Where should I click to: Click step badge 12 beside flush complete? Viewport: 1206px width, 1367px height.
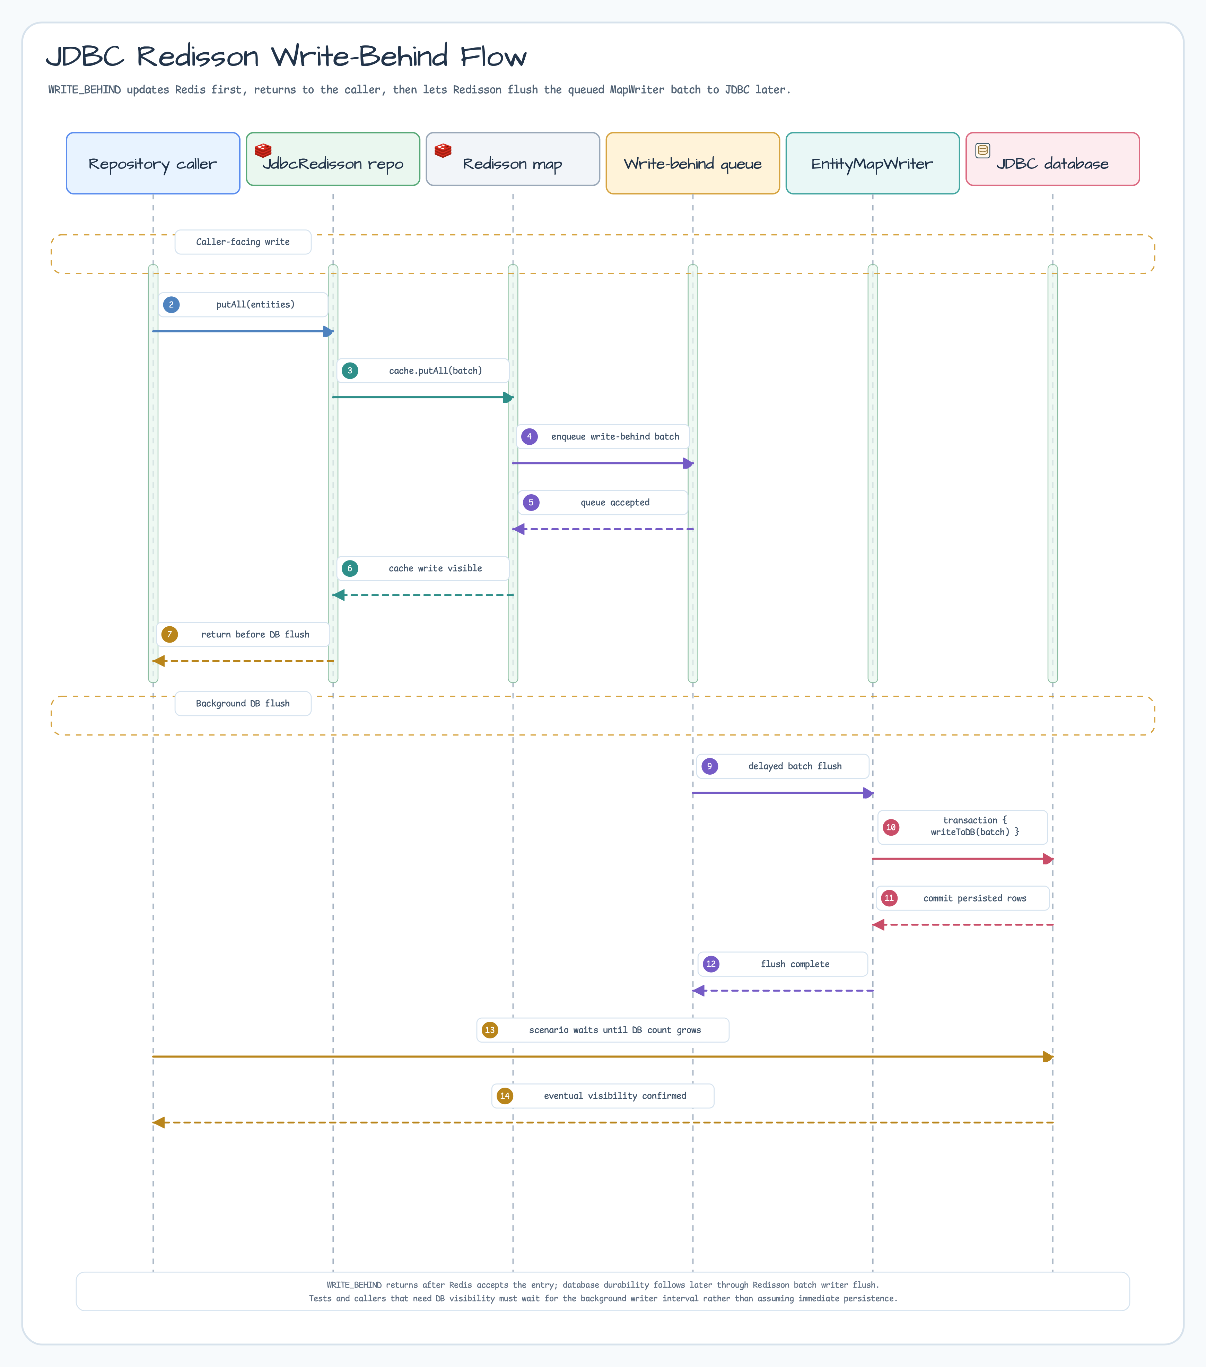pos(711,964)
